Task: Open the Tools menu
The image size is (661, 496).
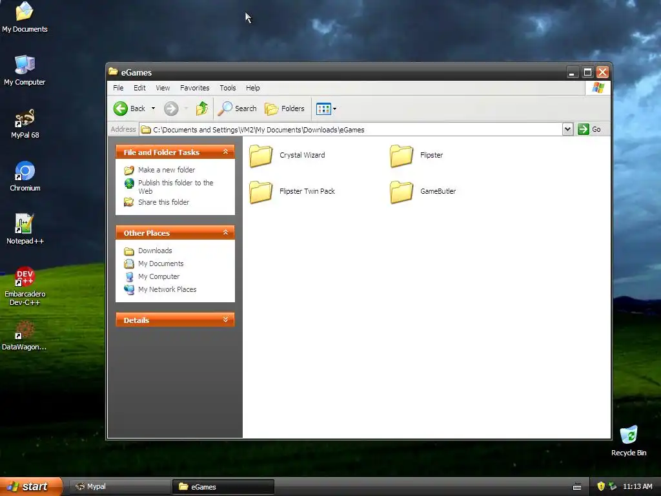Action: tap(228, 88)
